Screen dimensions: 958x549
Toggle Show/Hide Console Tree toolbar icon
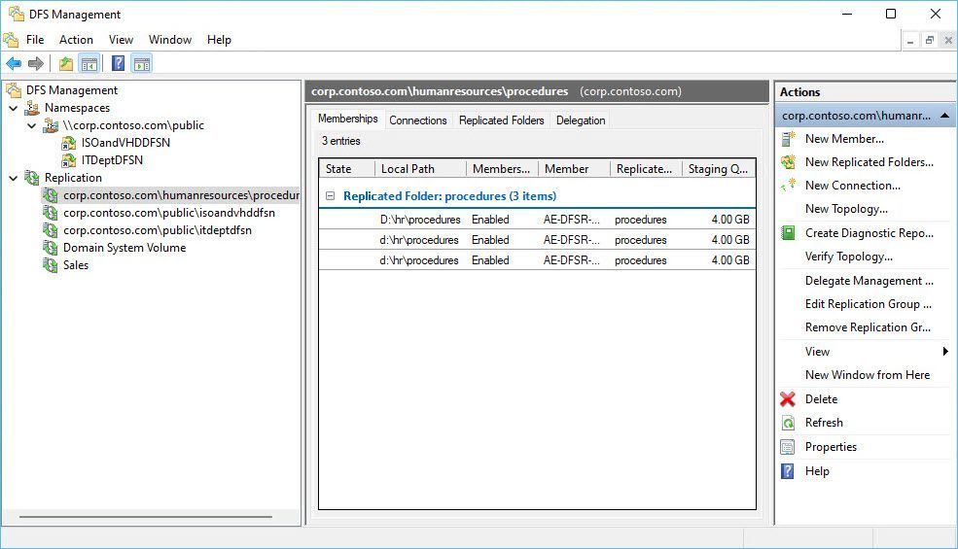click(x=89, y=63)
